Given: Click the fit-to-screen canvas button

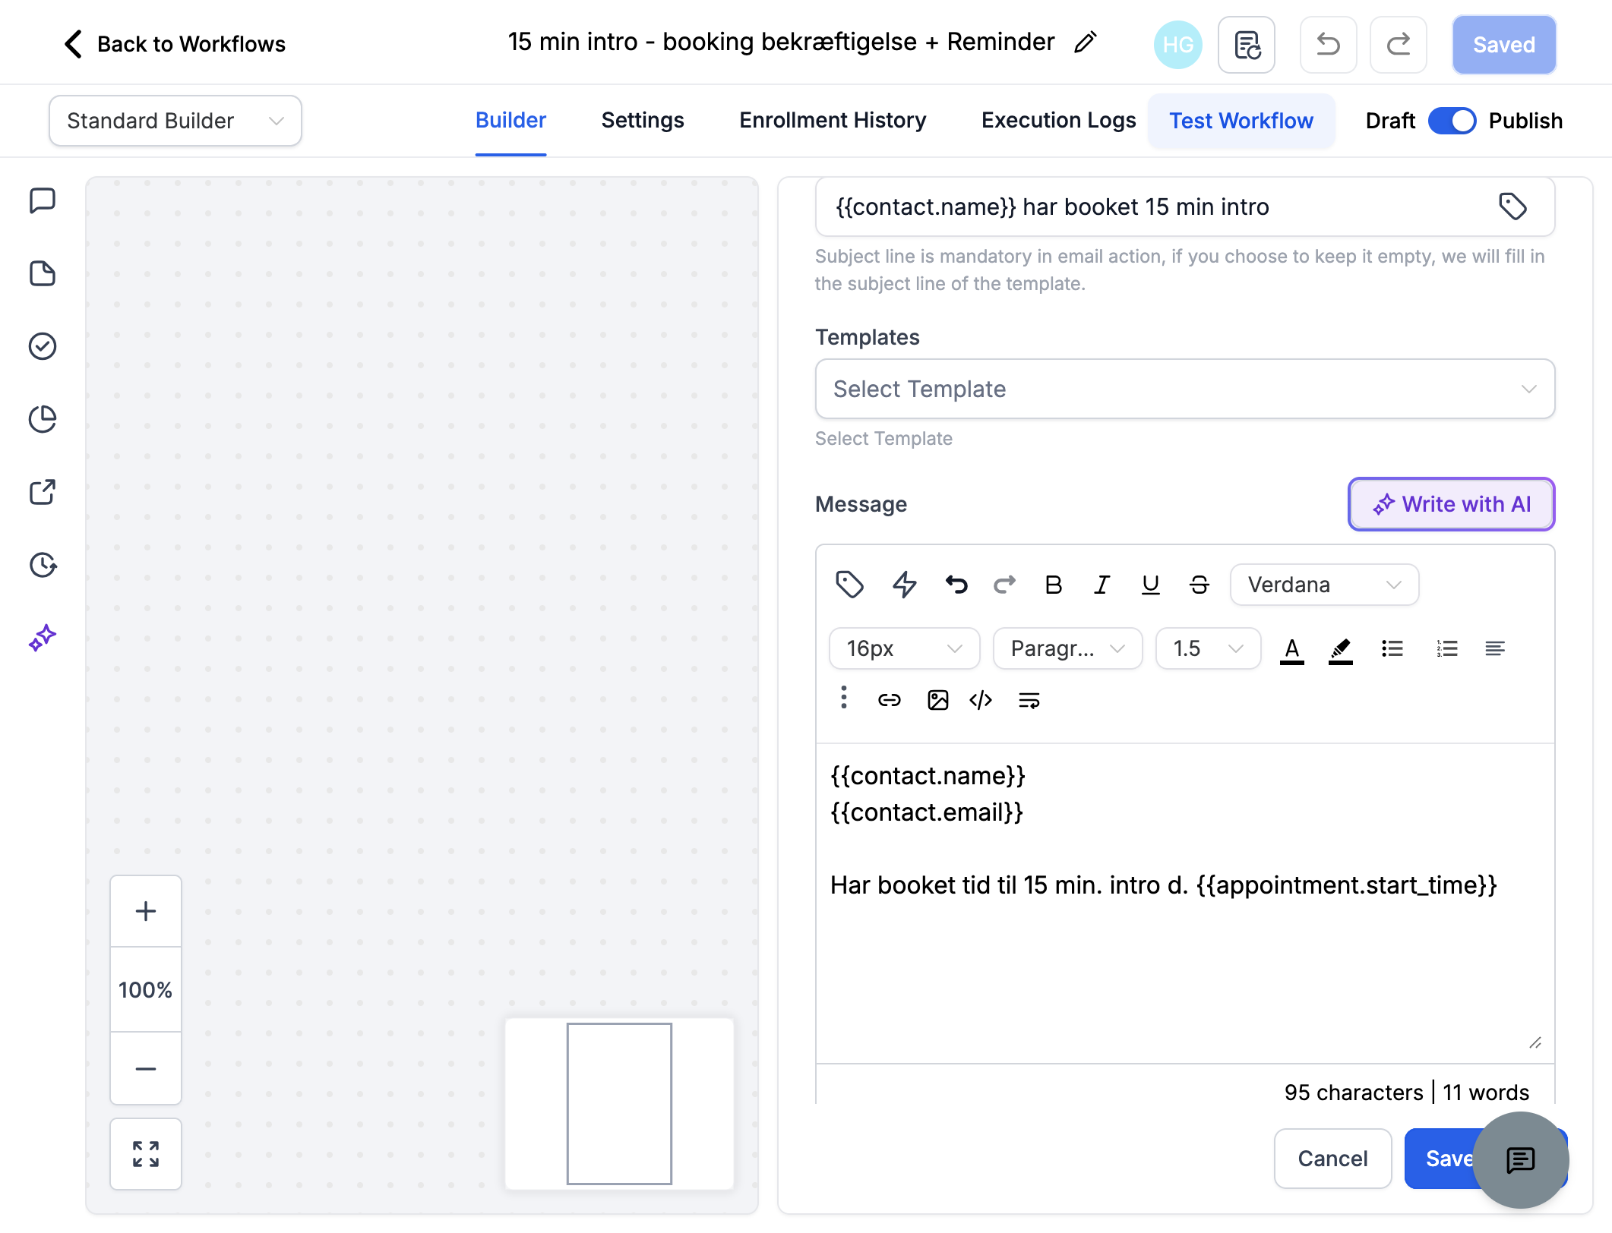Looking at the screenshot, I should (146, 1154).
